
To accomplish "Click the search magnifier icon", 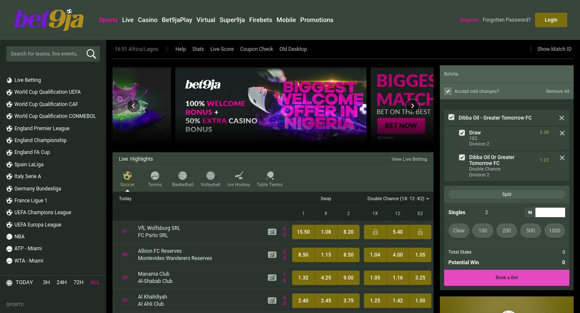I will [x=91, y=54].
